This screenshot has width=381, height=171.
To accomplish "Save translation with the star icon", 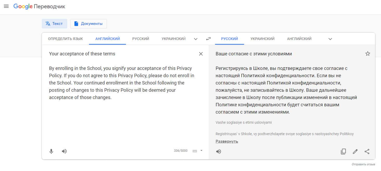I will (x=367, y=54).
